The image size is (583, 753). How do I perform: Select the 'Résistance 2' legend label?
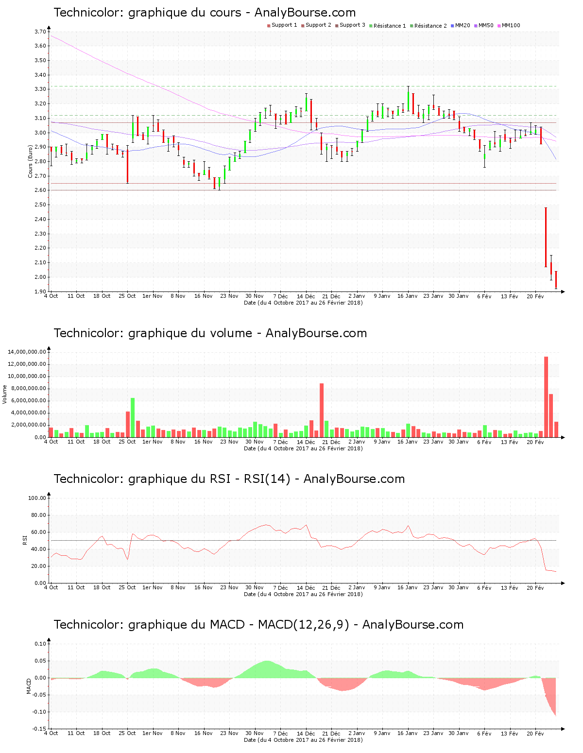click(430, 26)
